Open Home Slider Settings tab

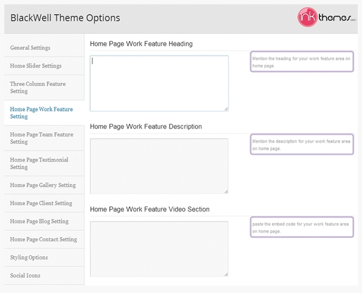click(x=44, y=66)
